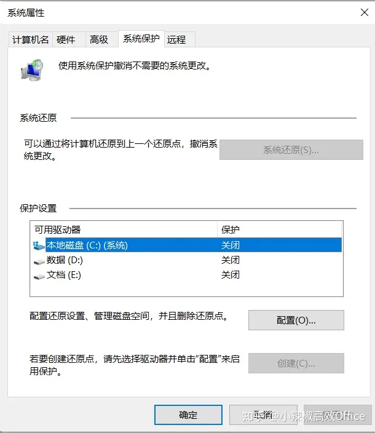Close the 系统属性 dialog with X
The image size is (375, 433).
364,12
